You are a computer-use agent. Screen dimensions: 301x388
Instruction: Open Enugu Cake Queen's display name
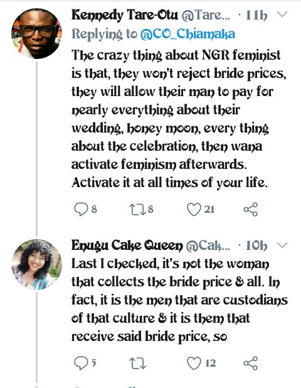(127, 245)
